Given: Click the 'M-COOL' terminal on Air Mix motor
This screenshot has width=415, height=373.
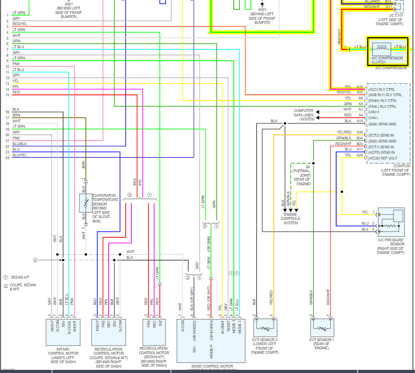Looking at the screenshot, I should click(70, 327).
